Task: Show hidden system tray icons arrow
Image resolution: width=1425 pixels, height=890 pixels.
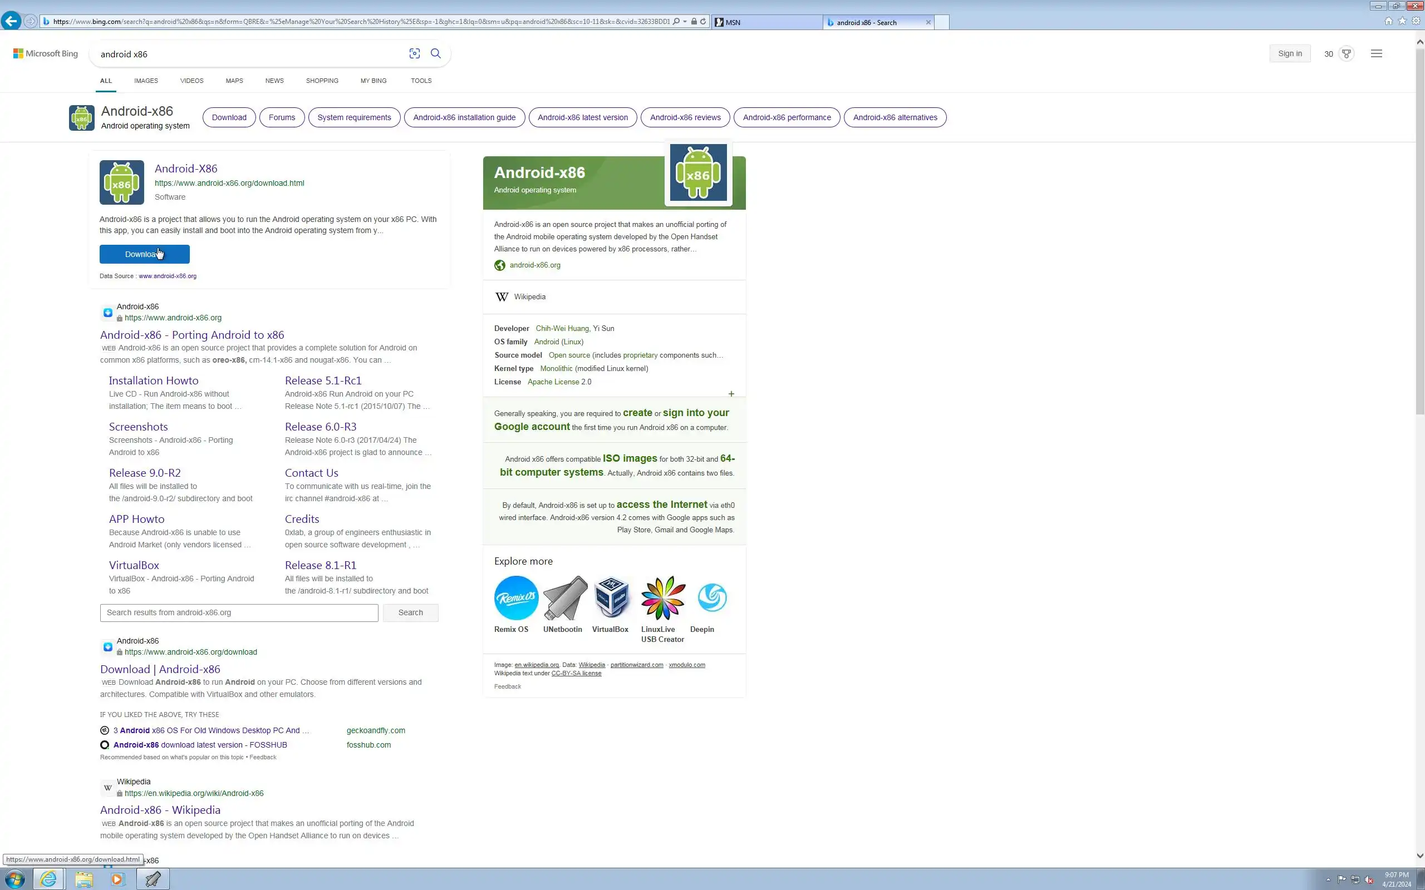Action: (x=1328, y=879)
